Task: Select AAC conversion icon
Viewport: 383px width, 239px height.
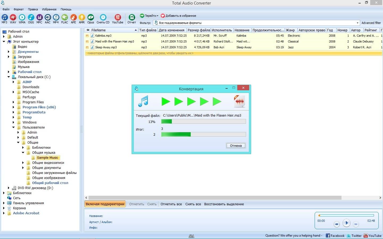Action: 48,19
